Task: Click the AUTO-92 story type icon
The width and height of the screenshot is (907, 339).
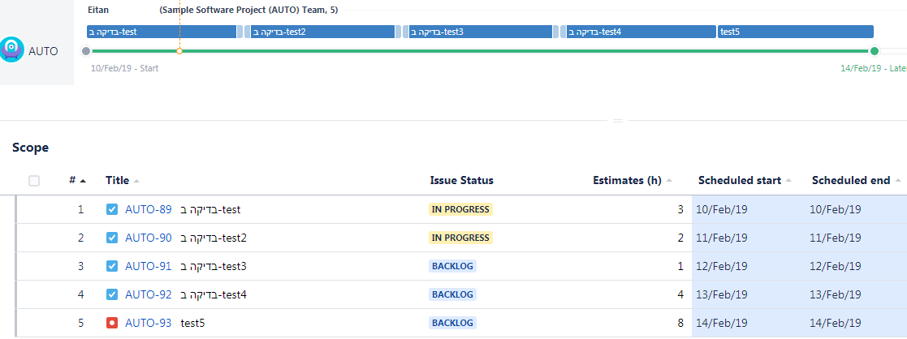Action: pos(112,294)
